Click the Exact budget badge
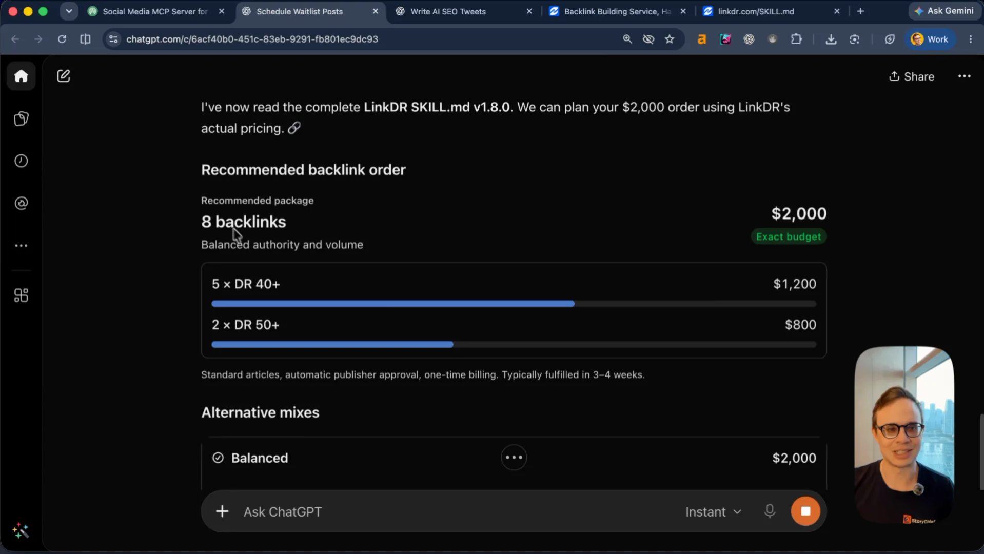Screen dimensions: 984x554 [x=789, y=236]
